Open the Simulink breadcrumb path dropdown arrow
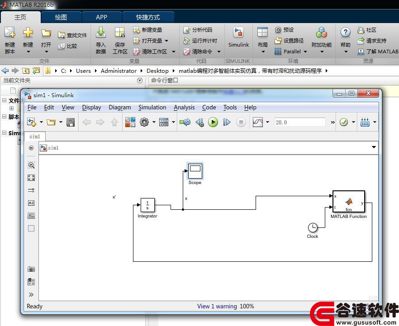 374,147
